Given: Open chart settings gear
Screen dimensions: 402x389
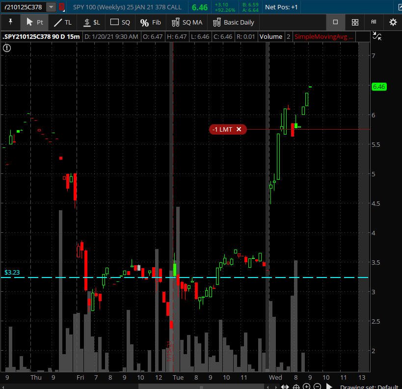Looking at the screenshot, I should tap(393, 22).
